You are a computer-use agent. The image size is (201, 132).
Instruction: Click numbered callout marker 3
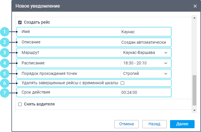coord(5,53)
